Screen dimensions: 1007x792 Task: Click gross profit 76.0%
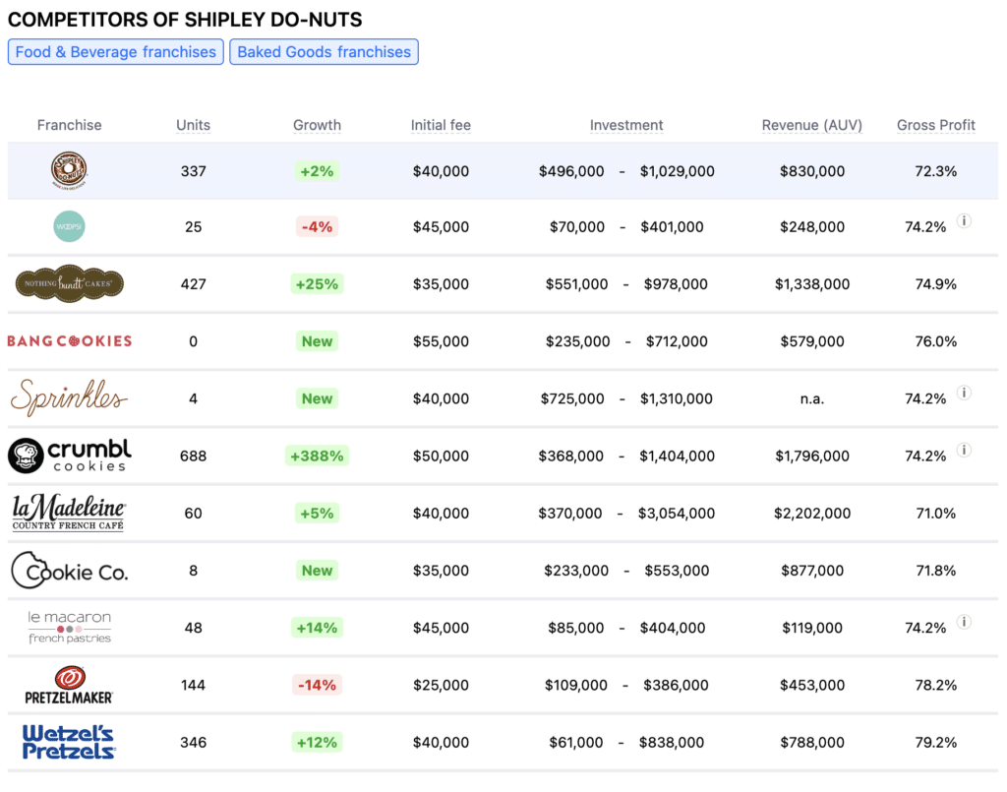click(x=936, y=341)
